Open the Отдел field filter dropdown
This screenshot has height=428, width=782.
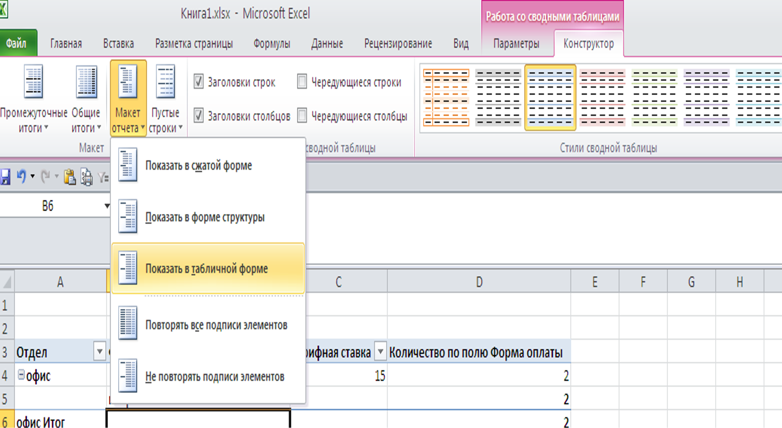coord(99,352)
